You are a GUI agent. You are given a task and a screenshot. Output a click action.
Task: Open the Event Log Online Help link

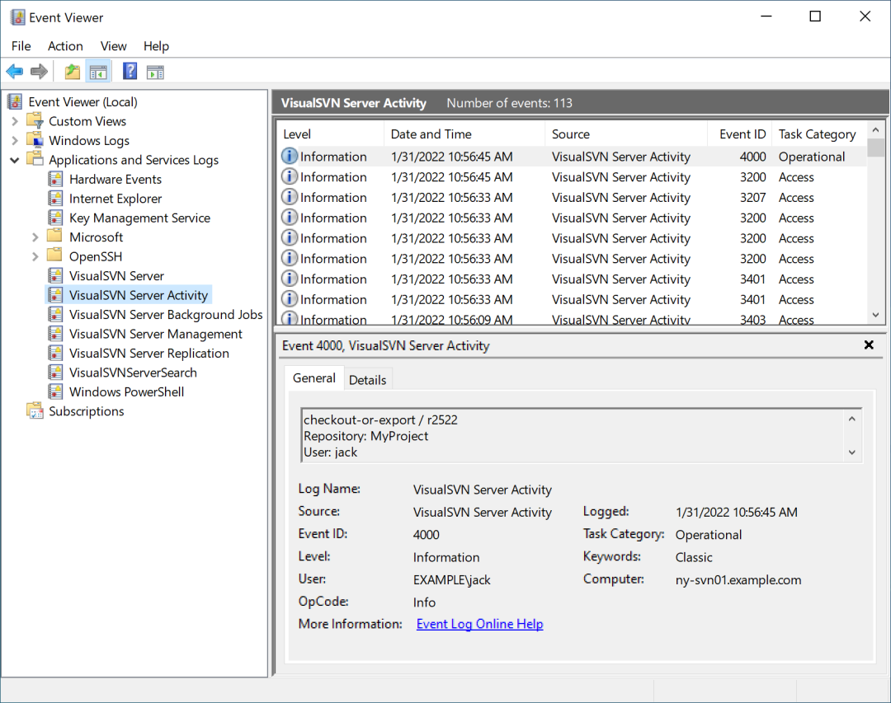[x=479, y=624]
